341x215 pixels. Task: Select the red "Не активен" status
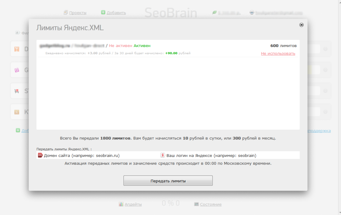click(x=121, y=46)
